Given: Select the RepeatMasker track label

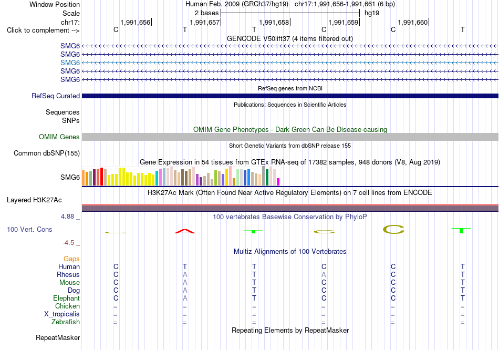Looking at the screenshot, I should [x=58, y=337].
